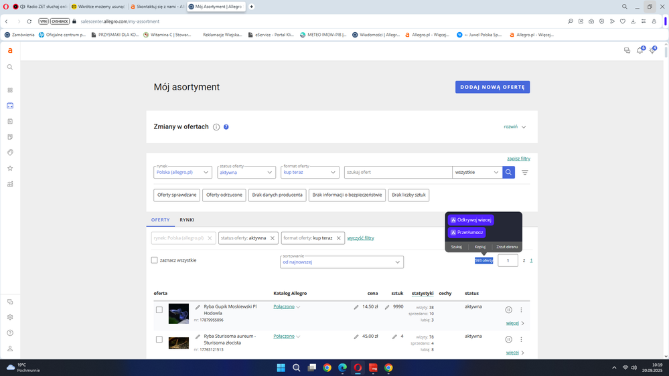
Task: Click the 'wyczyść filtry' link
Action: pyautogui.click(x=360, y=238)
